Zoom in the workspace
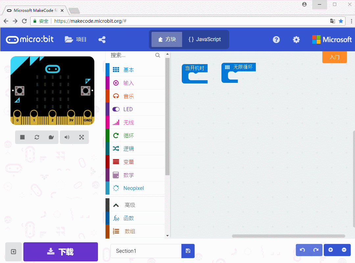355x263 pixels. (x=331, y=250)
